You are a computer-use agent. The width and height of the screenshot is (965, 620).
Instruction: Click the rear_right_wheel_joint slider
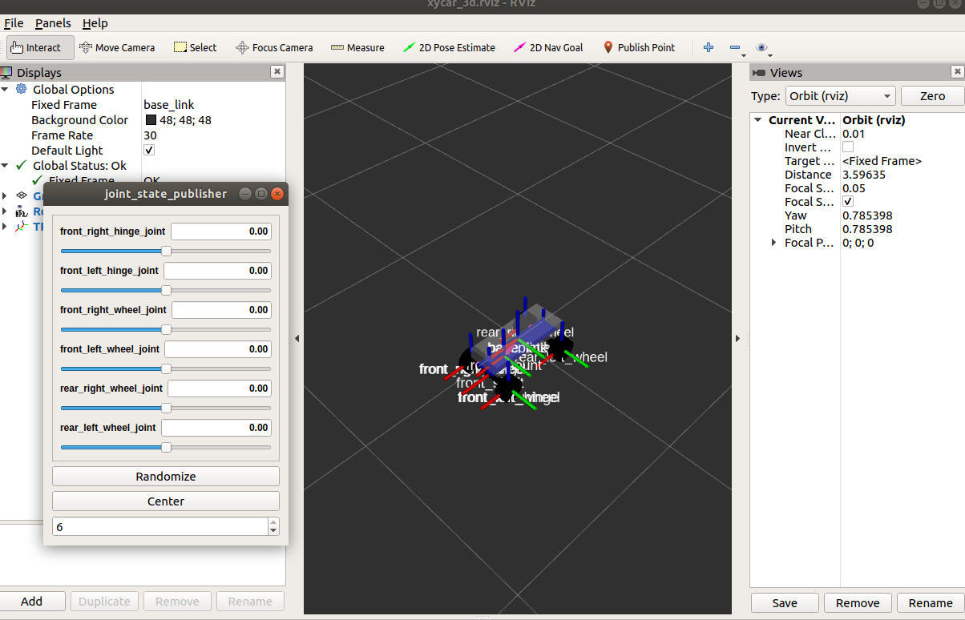(166, 408)
